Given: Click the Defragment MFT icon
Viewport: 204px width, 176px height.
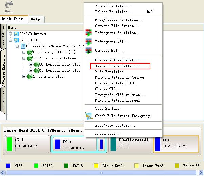Looking at the screenshot, I should (89, 42).
